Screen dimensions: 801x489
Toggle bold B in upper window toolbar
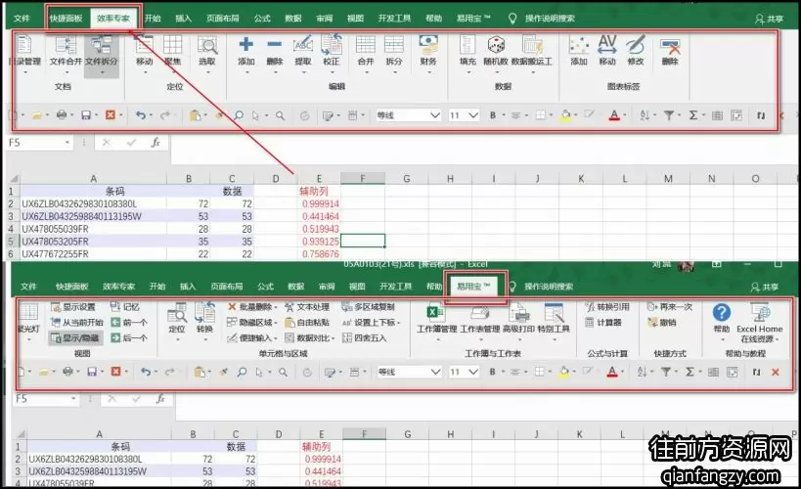[x=493, y=115]
